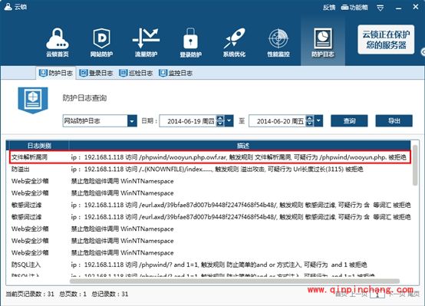Click the 查询 query button
The width and height of the screenshot is (425, 306).
(349, 121)
